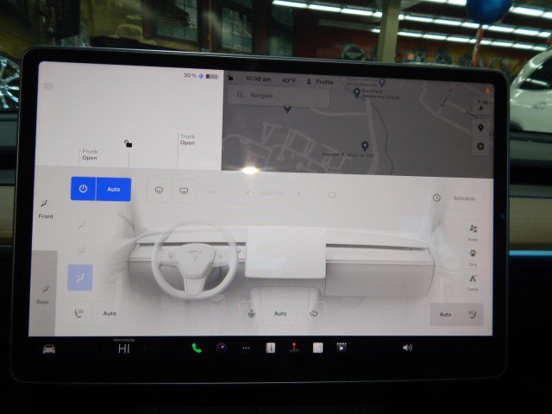Raise volume with right arrow beside speaker
Screen dimensions: 552x414
pyautogui.click(x=426, y=348)
